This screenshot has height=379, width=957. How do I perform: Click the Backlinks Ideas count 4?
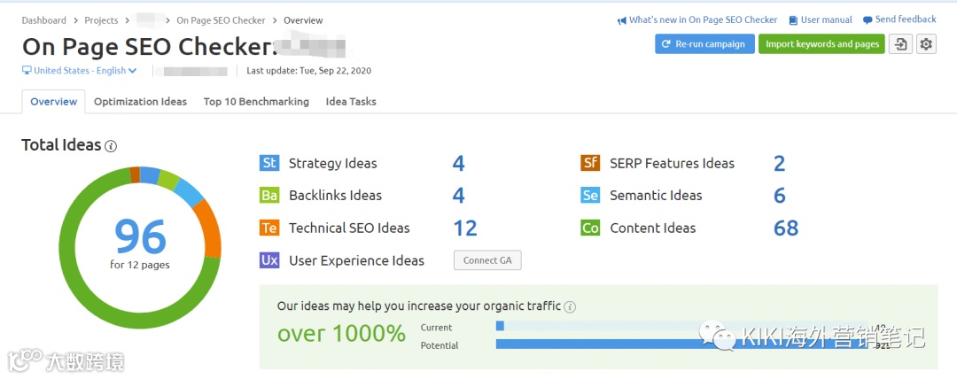458,196
